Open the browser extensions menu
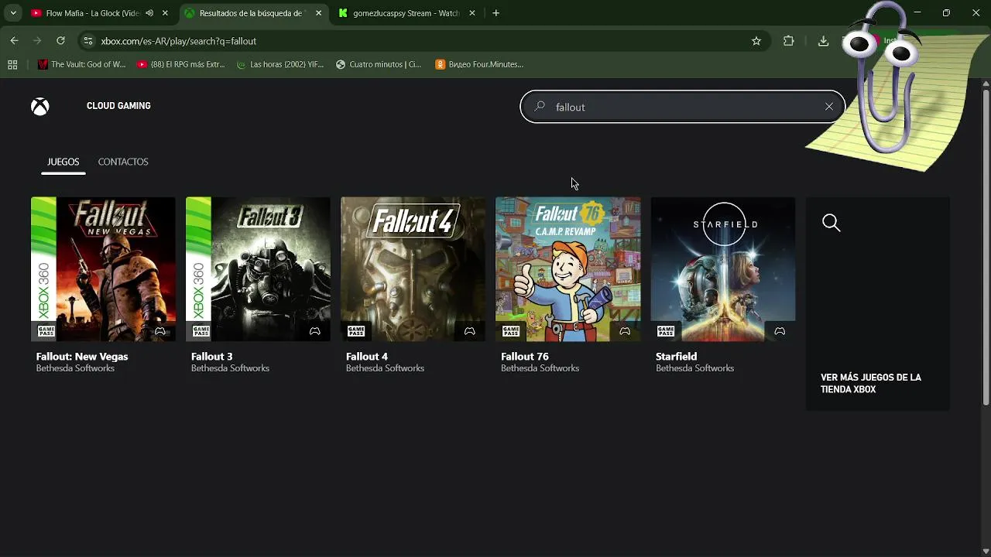The width and height of the screenshot is (991, 557). pos(789,41)
